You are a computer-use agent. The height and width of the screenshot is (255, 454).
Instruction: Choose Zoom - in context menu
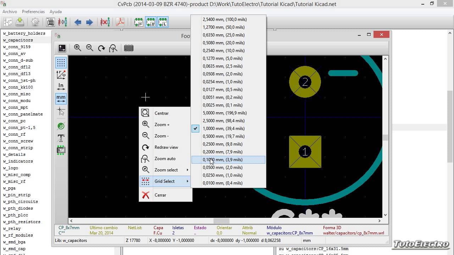165,136
